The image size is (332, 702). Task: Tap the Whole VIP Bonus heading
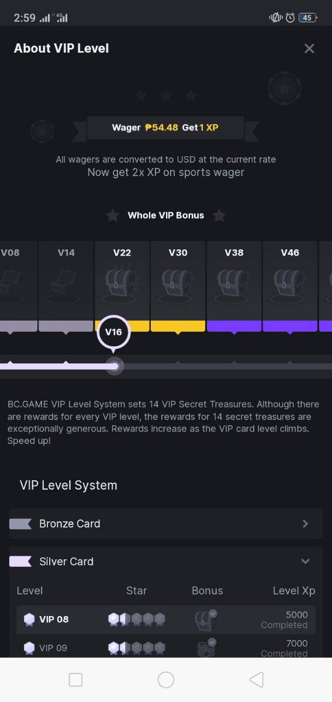click(166, 215)
